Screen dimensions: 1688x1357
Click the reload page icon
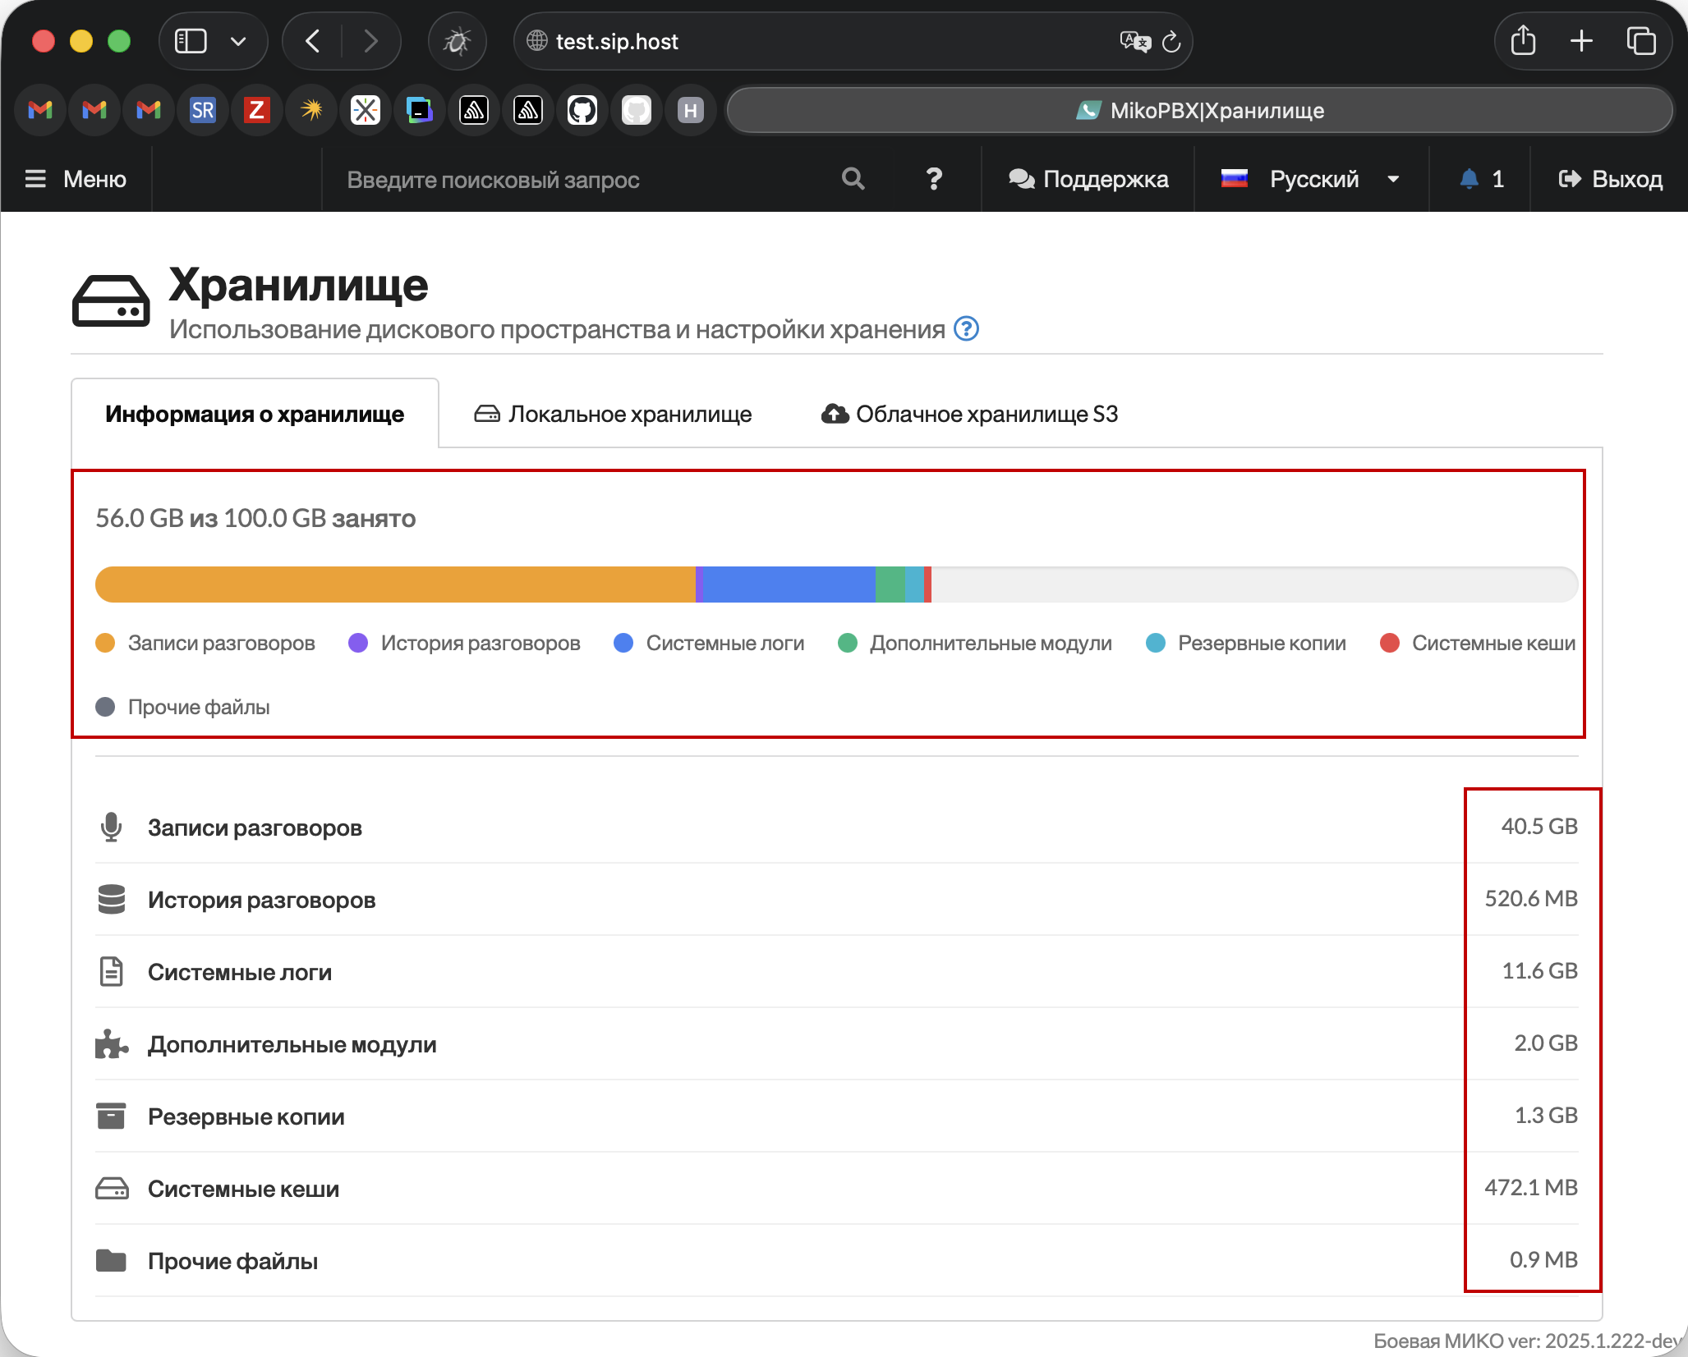pos(1171,42)
